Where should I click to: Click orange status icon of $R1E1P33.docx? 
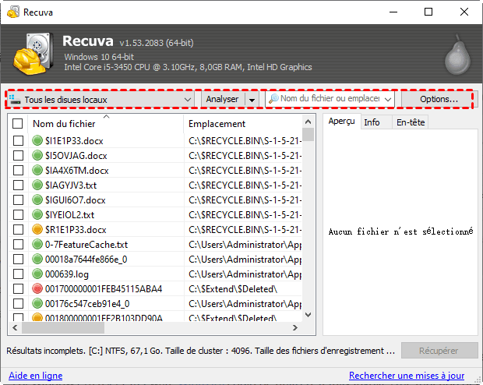pyautogui.click(x=37, y=229)
